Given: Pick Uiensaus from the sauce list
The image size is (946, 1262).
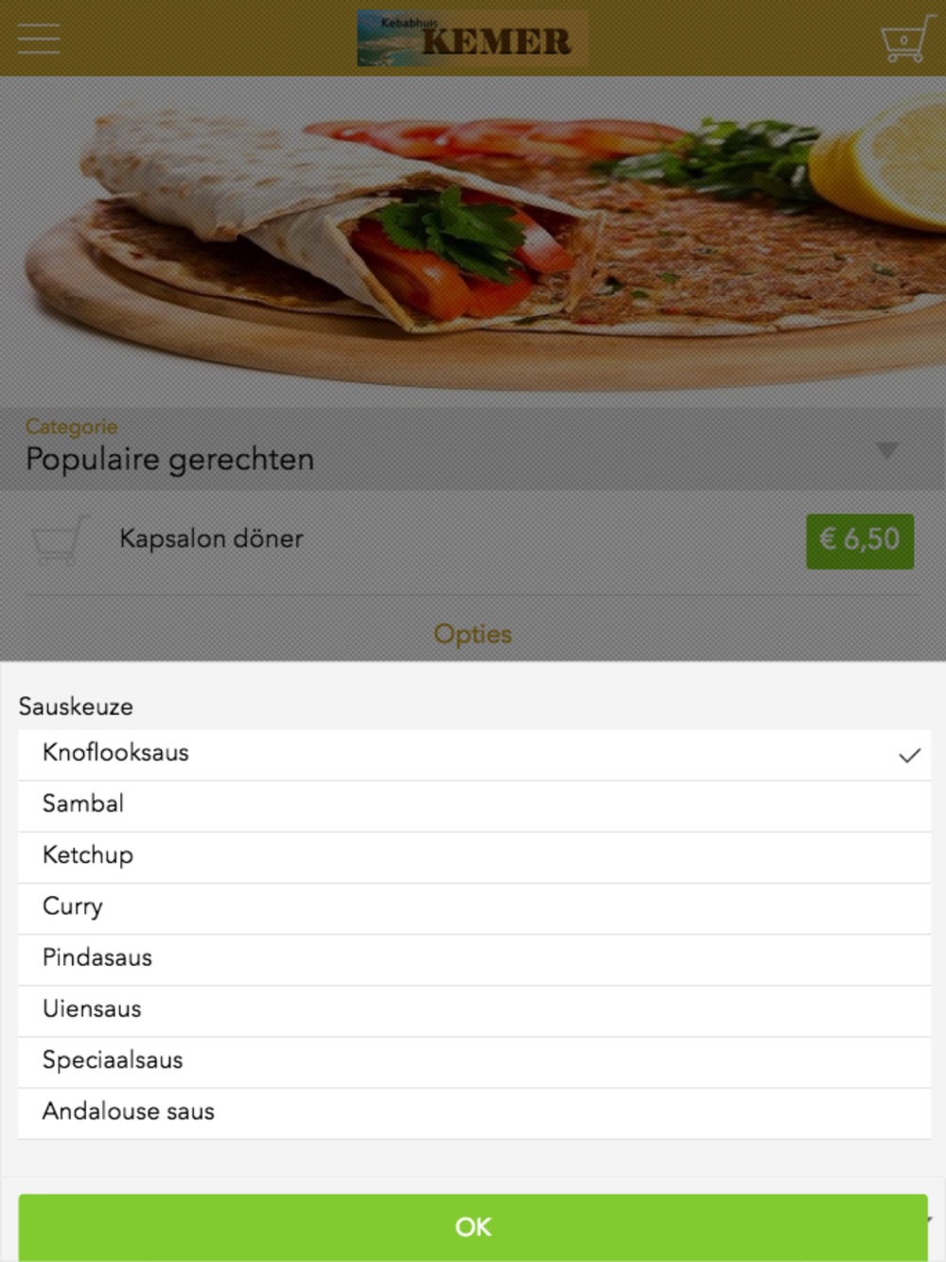Looking at the screenshot, I should (x=92, y=1008).
